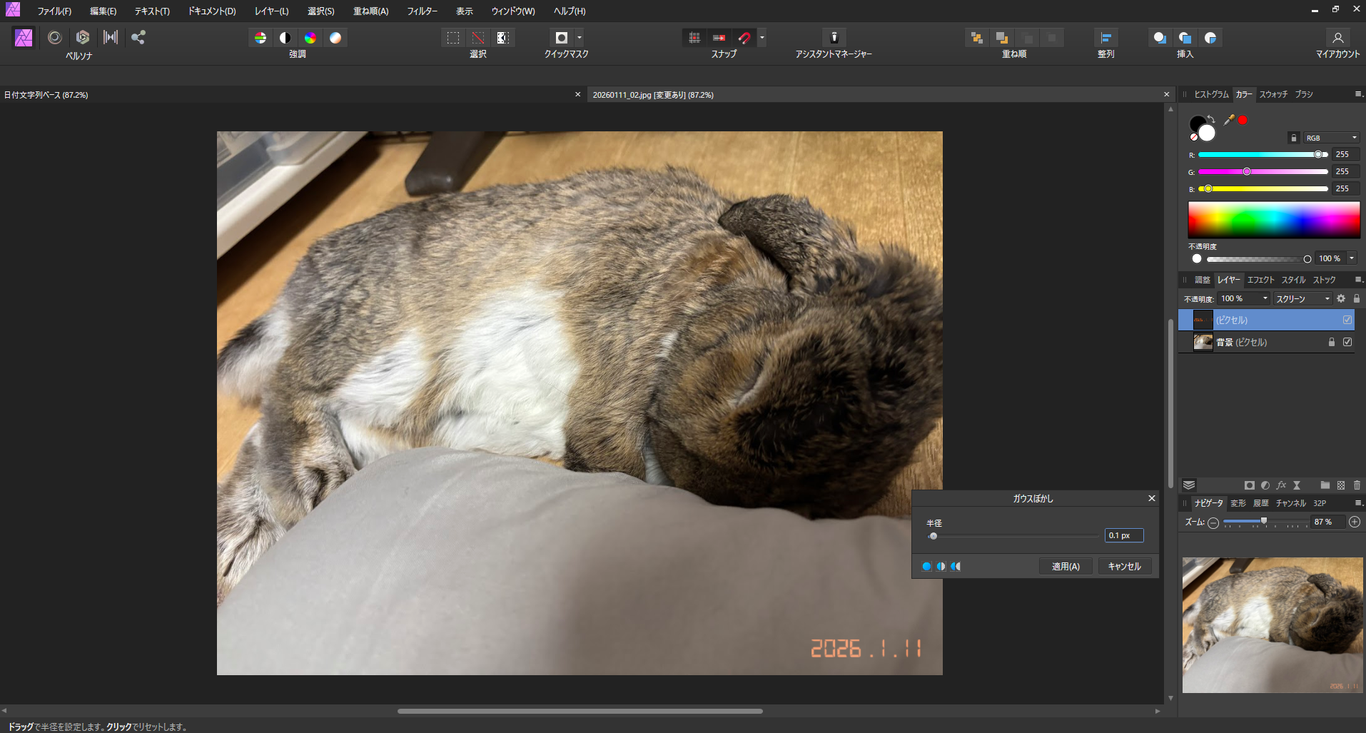Open the フィルター menu
Viewport: 1366px width, 733px height.
(x=422, y=11)
